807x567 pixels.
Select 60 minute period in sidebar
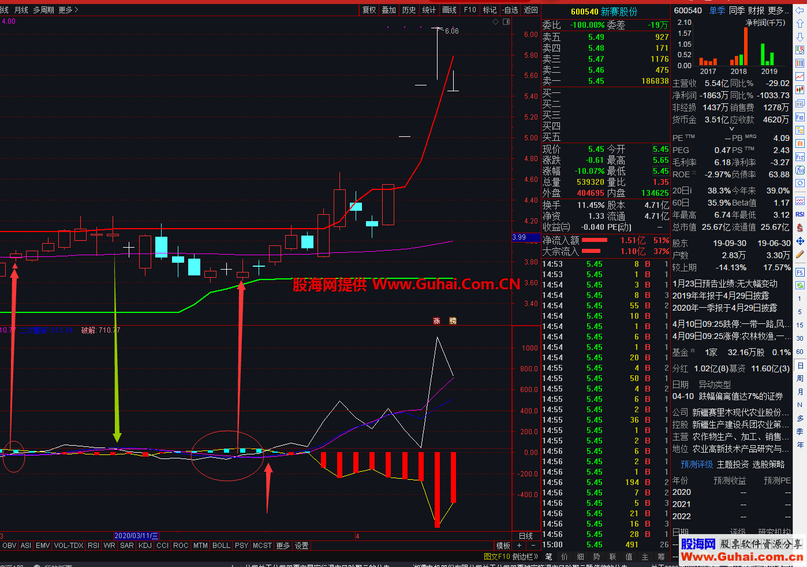pos(800,352)
